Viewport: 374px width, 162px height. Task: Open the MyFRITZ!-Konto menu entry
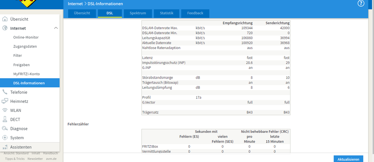(27, 74)
